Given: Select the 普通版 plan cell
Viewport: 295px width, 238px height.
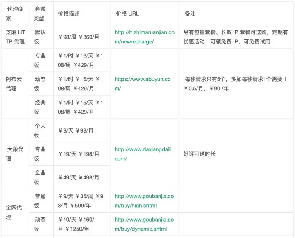Looking at the screenshot, I should click(x=41, y=201).
